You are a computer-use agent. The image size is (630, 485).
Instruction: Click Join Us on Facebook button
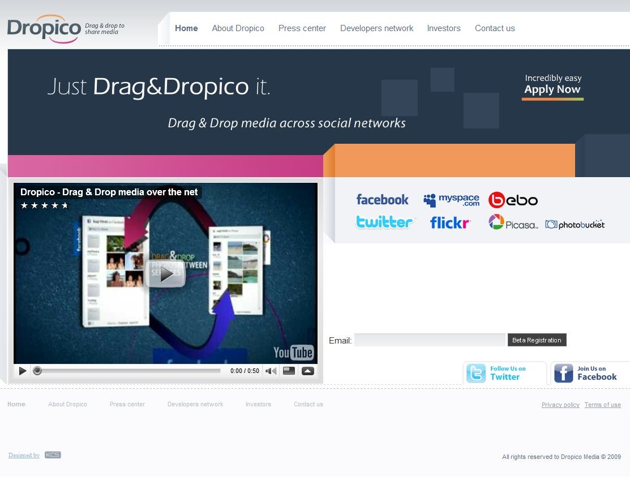(590, 374)
